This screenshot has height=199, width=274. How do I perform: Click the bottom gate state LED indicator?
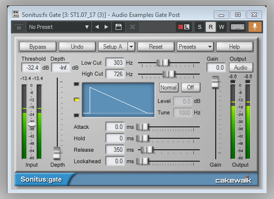[x=77, y=115]
